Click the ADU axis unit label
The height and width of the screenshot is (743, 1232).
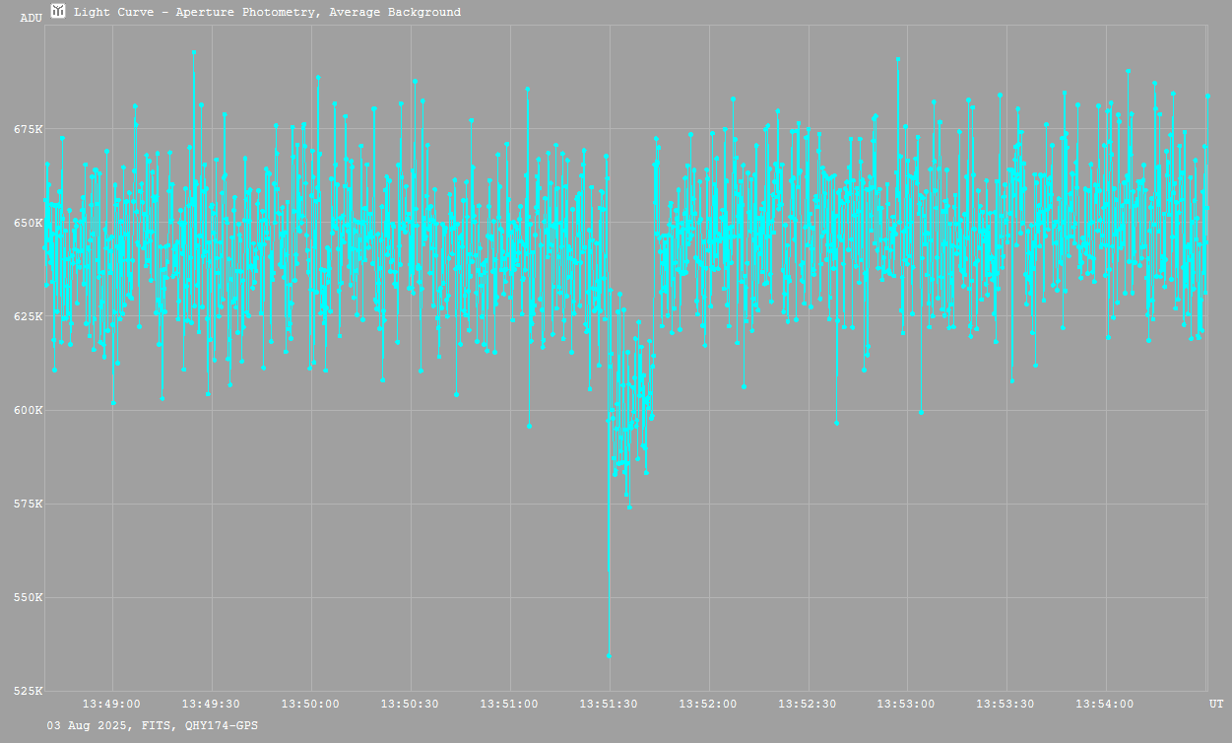tap(31, 18)
